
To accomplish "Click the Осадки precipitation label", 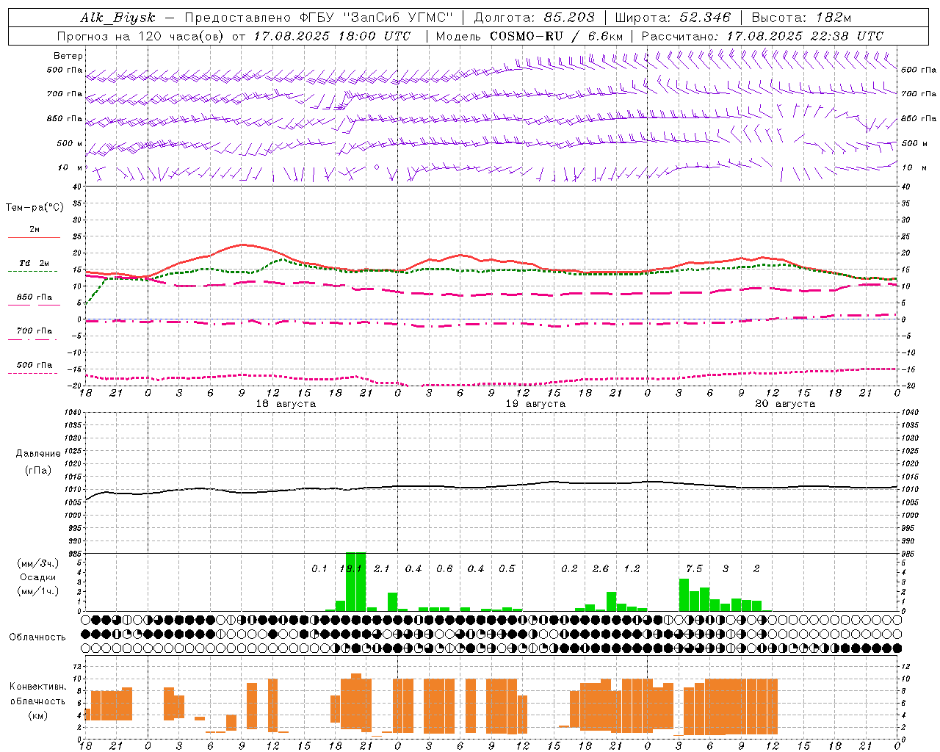I will pyautogui.click(x=37, y=577).
